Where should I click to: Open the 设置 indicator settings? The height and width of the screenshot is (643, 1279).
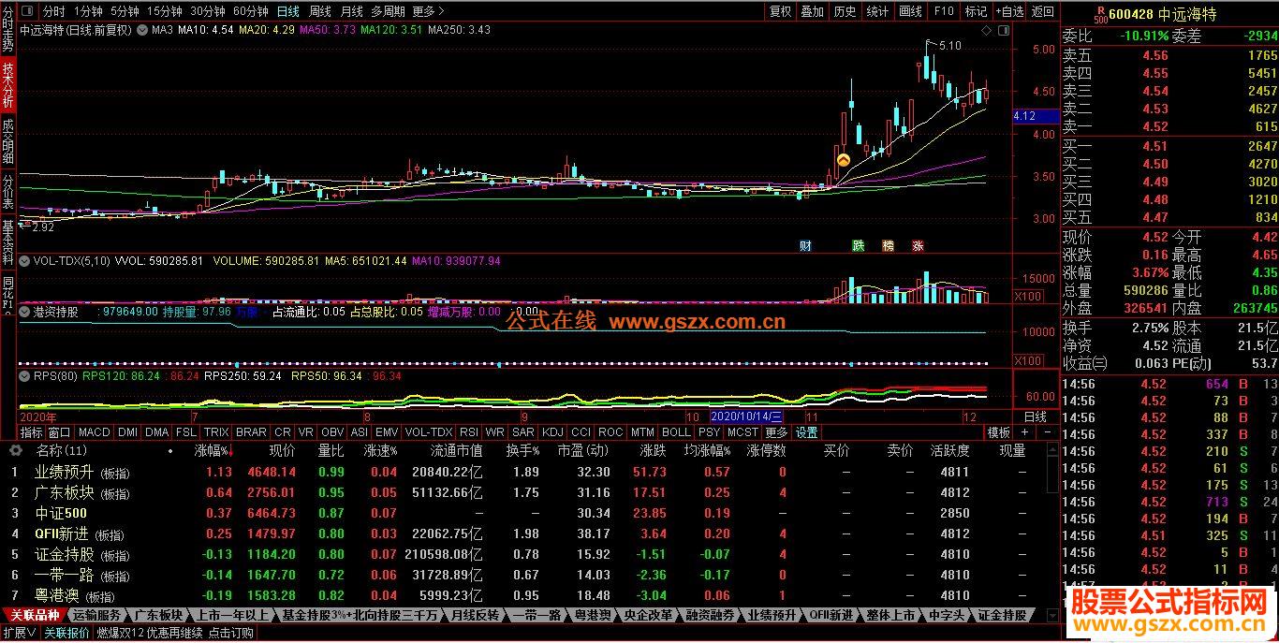coord(807,432)
